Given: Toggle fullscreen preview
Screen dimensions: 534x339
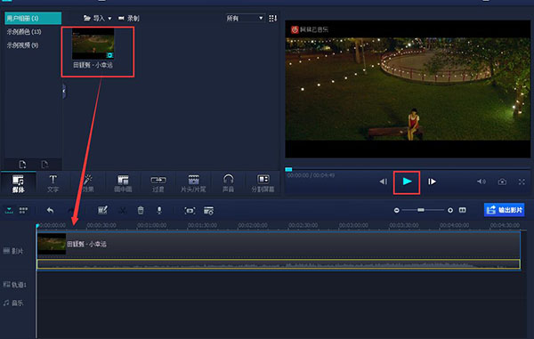Looking at the screenshot, I should click(x=522, y=182).
